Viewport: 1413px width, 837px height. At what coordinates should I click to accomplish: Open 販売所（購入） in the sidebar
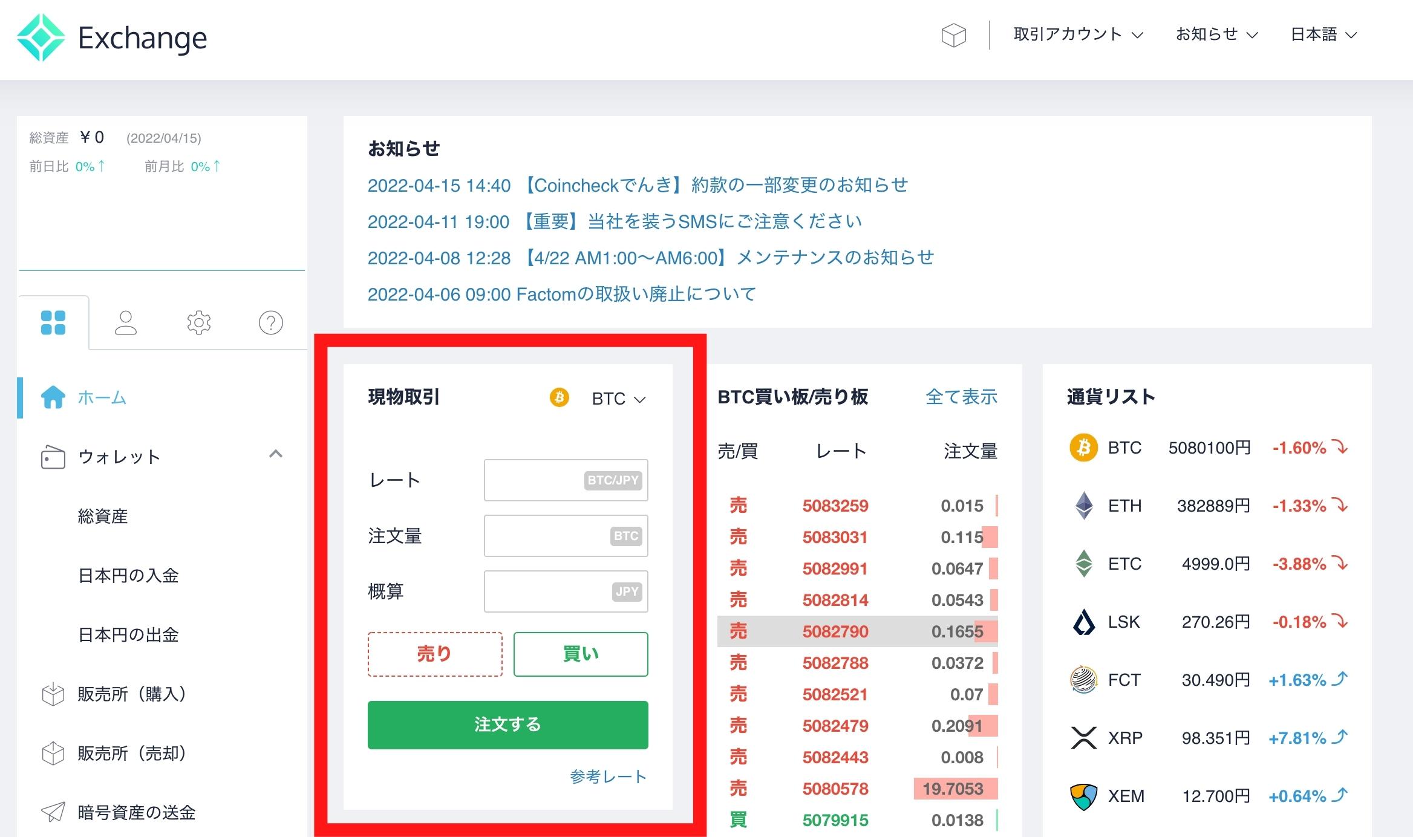[132, 694]
